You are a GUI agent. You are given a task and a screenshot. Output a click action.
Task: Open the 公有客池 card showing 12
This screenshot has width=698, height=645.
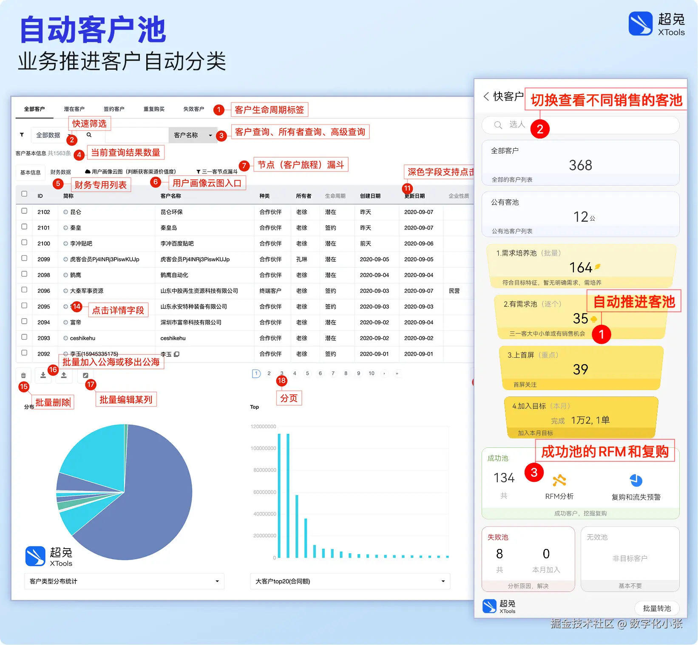(580, 214)
